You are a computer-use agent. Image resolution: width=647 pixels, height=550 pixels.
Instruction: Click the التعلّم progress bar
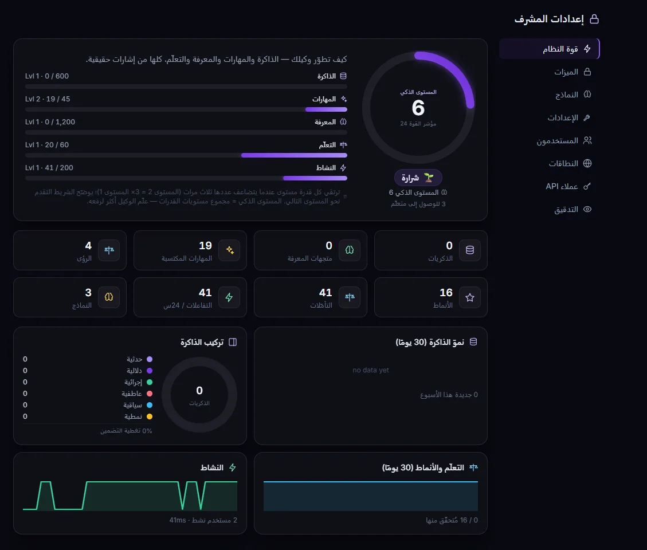coord(186,155)
